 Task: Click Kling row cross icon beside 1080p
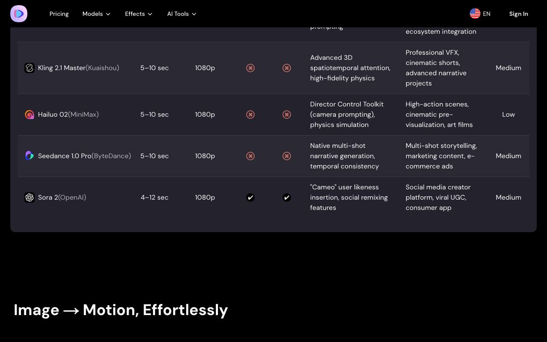tap(250, 68)
